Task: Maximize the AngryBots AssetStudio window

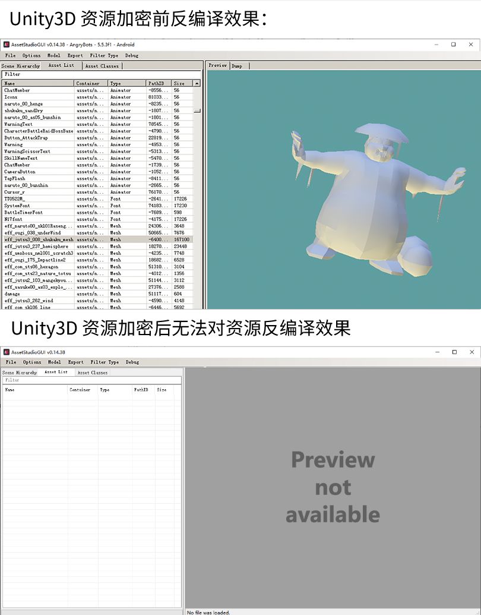Action: (x=454, y=45)
